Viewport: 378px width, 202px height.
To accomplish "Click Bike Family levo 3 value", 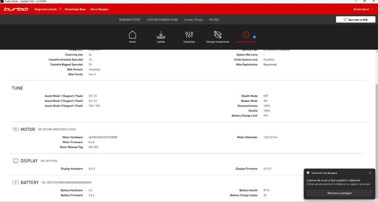I will (92, 75).
